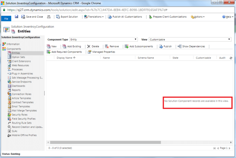Select Client Extensions in the tree
Image resolution: width=236 pixels, height=158 pixels.
click(x=19, y=61)
